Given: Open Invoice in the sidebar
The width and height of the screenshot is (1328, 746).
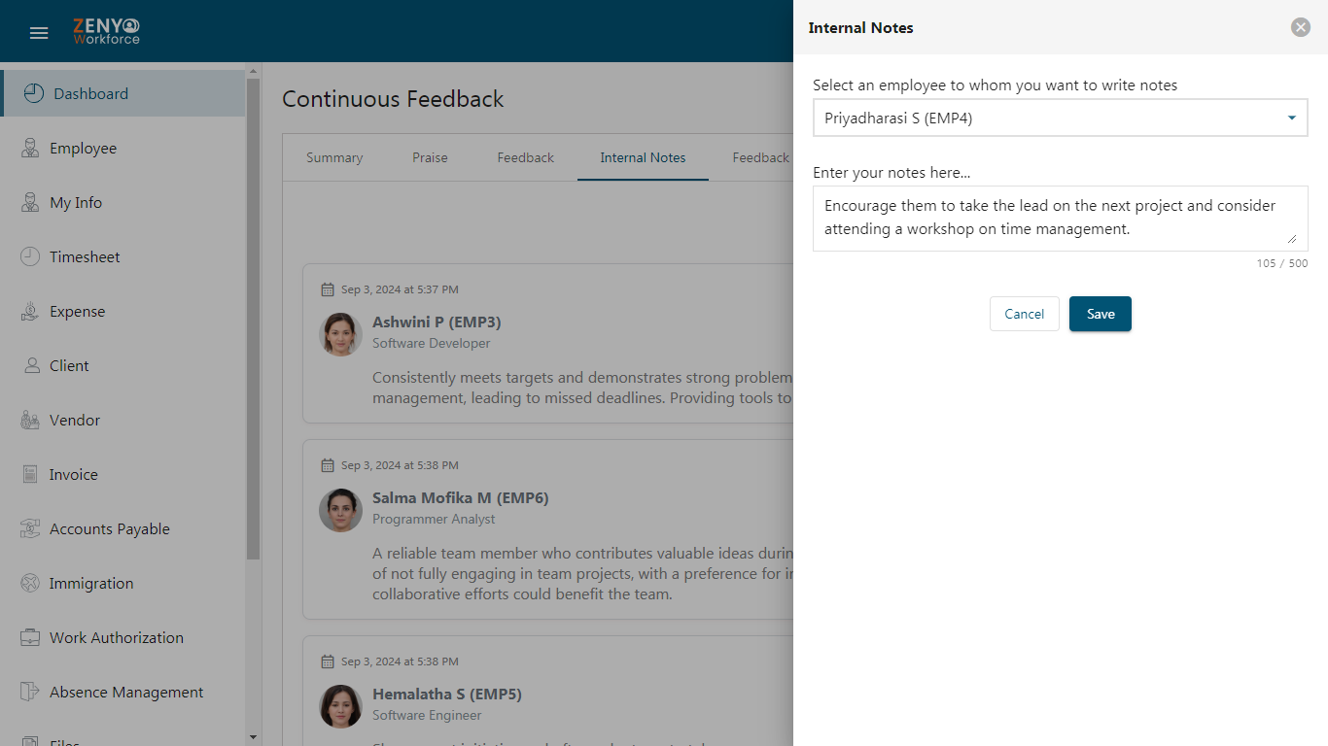Looking at the screenshot, I should click(x=123, y=474).
